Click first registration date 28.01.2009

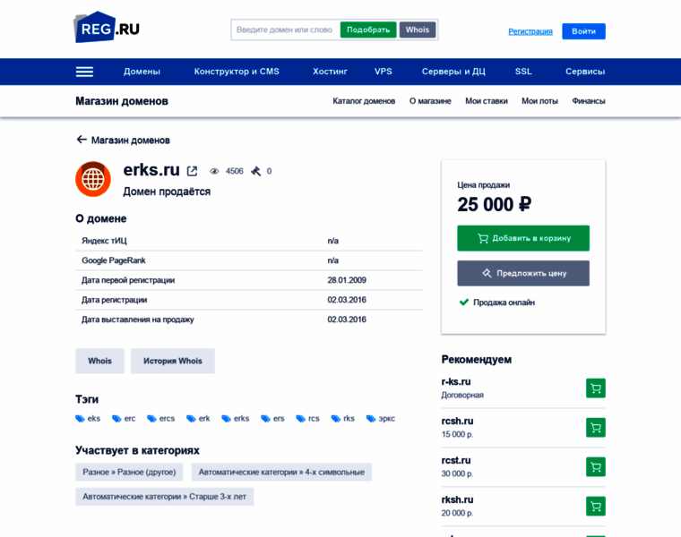point(347,280)
